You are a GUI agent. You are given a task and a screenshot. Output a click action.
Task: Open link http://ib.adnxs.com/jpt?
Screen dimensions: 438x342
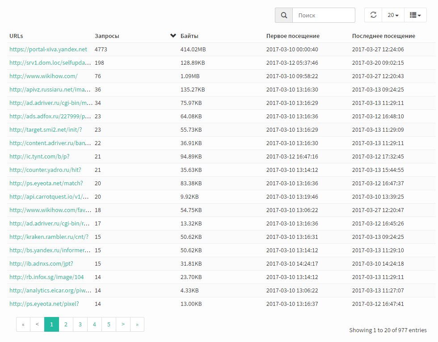point(41,263)
